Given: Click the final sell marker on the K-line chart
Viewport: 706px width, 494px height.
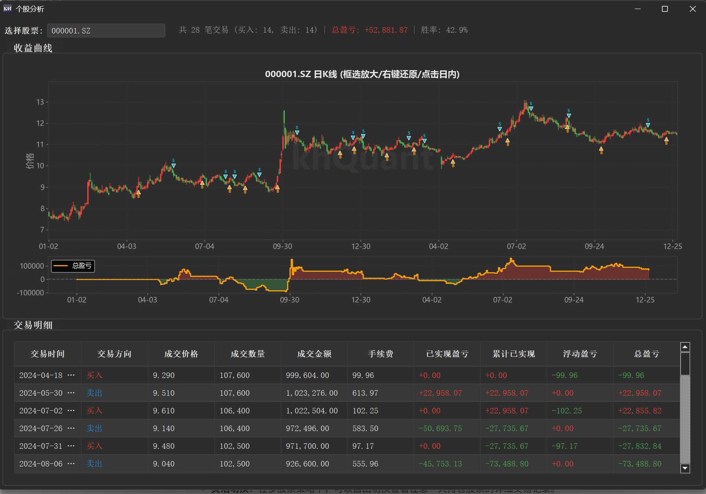Looking at the screenshot, I should [648, 125].
